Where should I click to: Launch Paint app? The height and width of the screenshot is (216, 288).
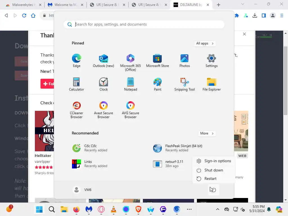(157, 84)
